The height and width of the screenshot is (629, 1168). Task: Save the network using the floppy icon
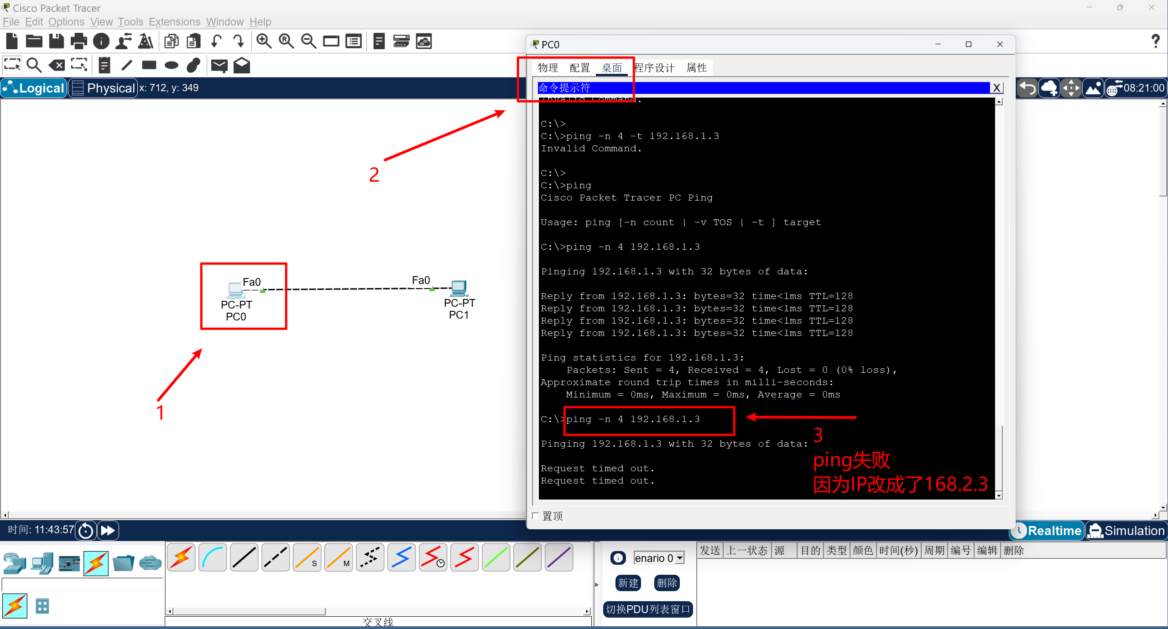tap(57, 41)
